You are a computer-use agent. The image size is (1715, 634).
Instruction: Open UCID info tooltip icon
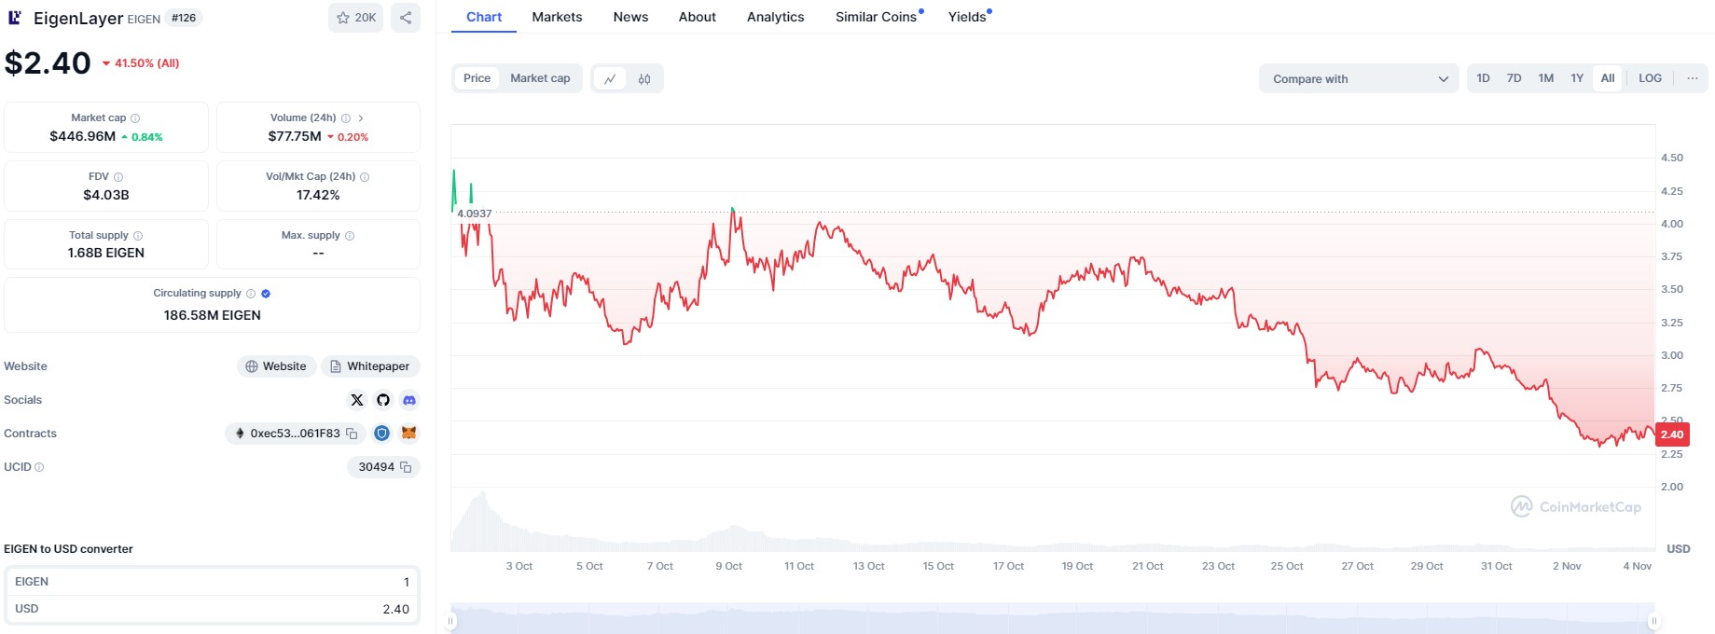click(39, 467)
